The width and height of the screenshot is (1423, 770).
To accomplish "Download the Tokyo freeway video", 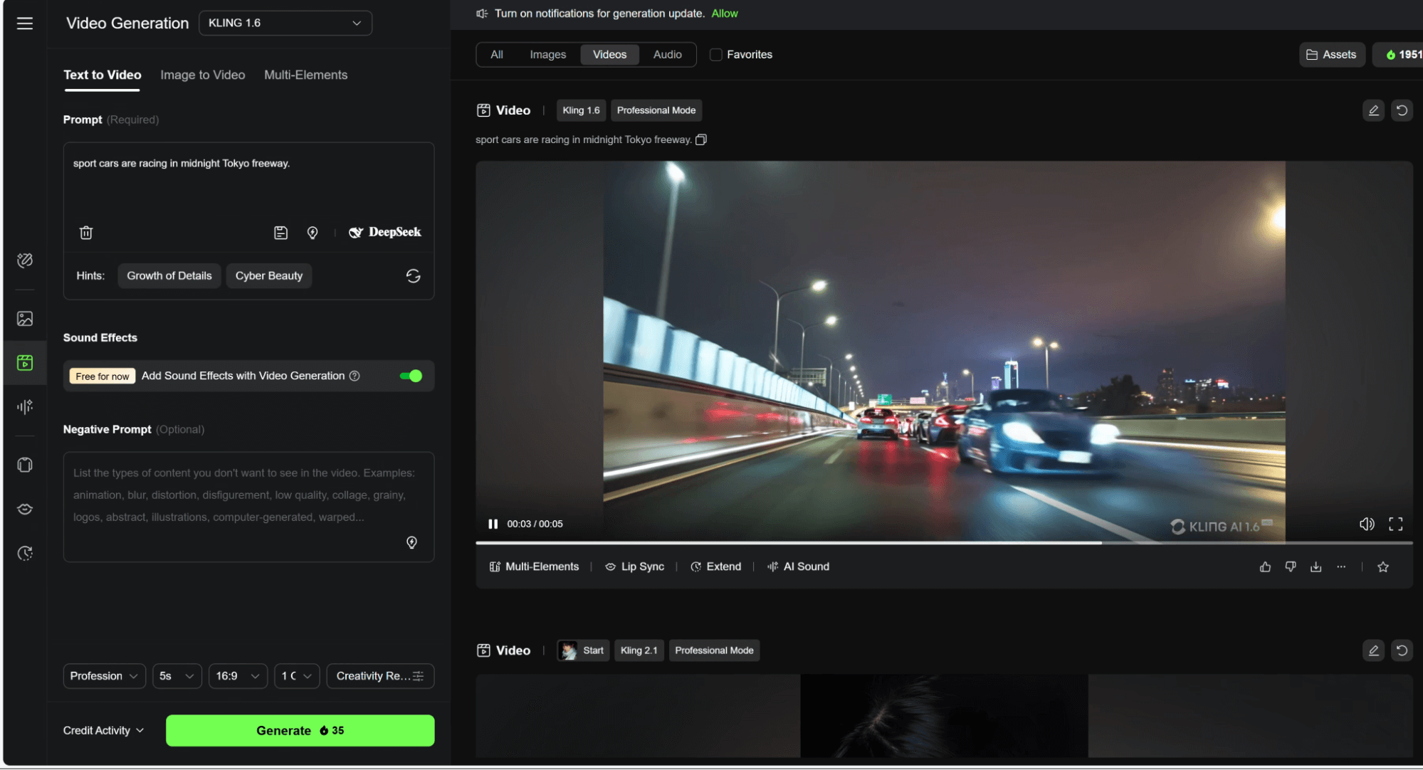I will (x=1316, y=566).
